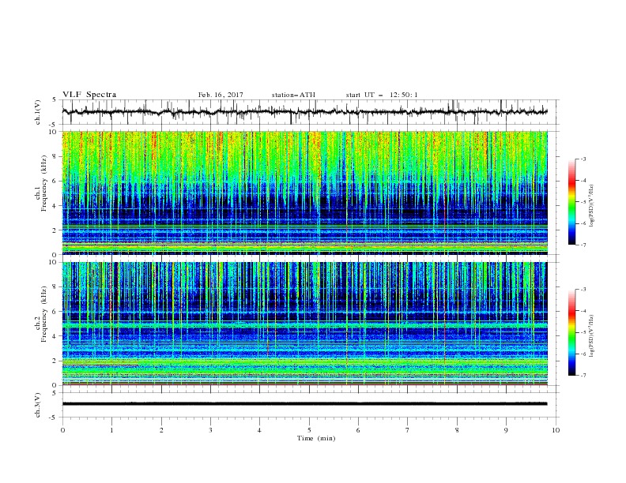Screen dimensions: 626x483
Task: Click time axis tick label "3"
Action: click(210, 430)
